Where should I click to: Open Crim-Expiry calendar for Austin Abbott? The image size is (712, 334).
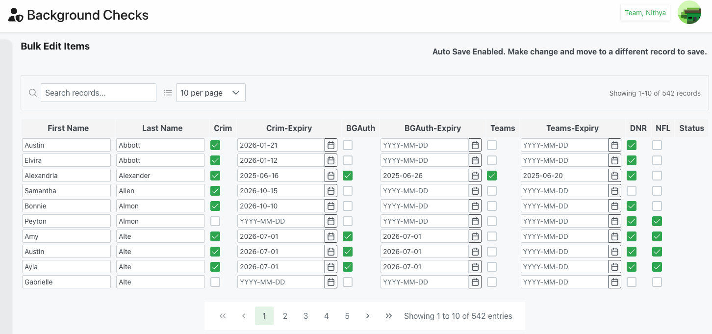331,145
